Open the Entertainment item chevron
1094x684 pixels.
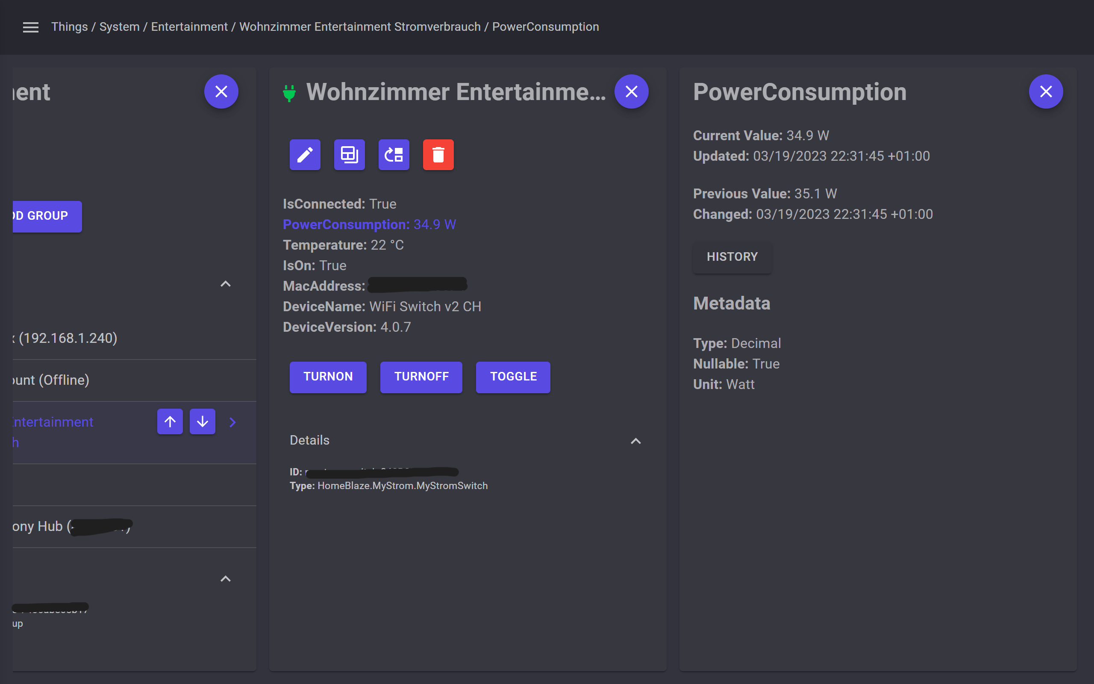(x=232, y=422)
